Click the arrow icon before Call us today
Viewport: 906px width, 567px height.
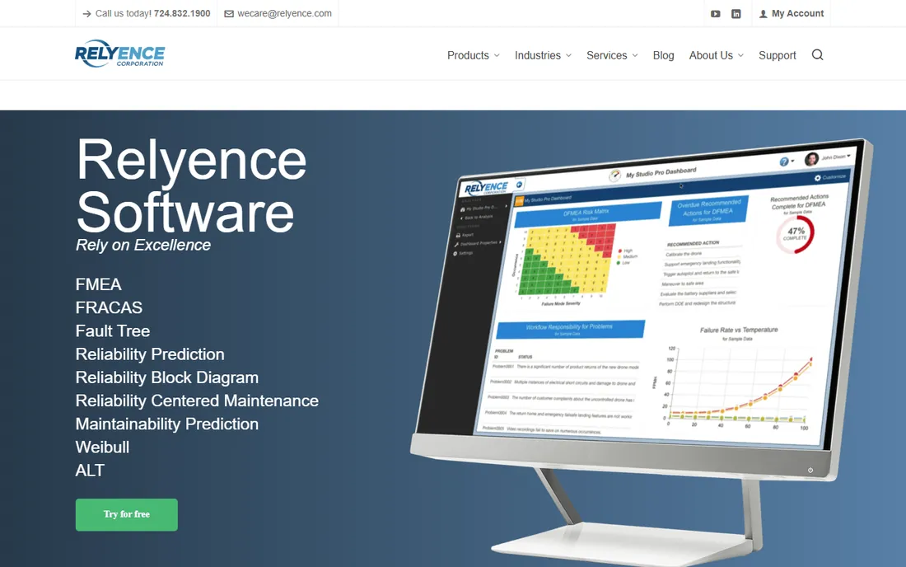pyautogui.click(x=86, y=14)
